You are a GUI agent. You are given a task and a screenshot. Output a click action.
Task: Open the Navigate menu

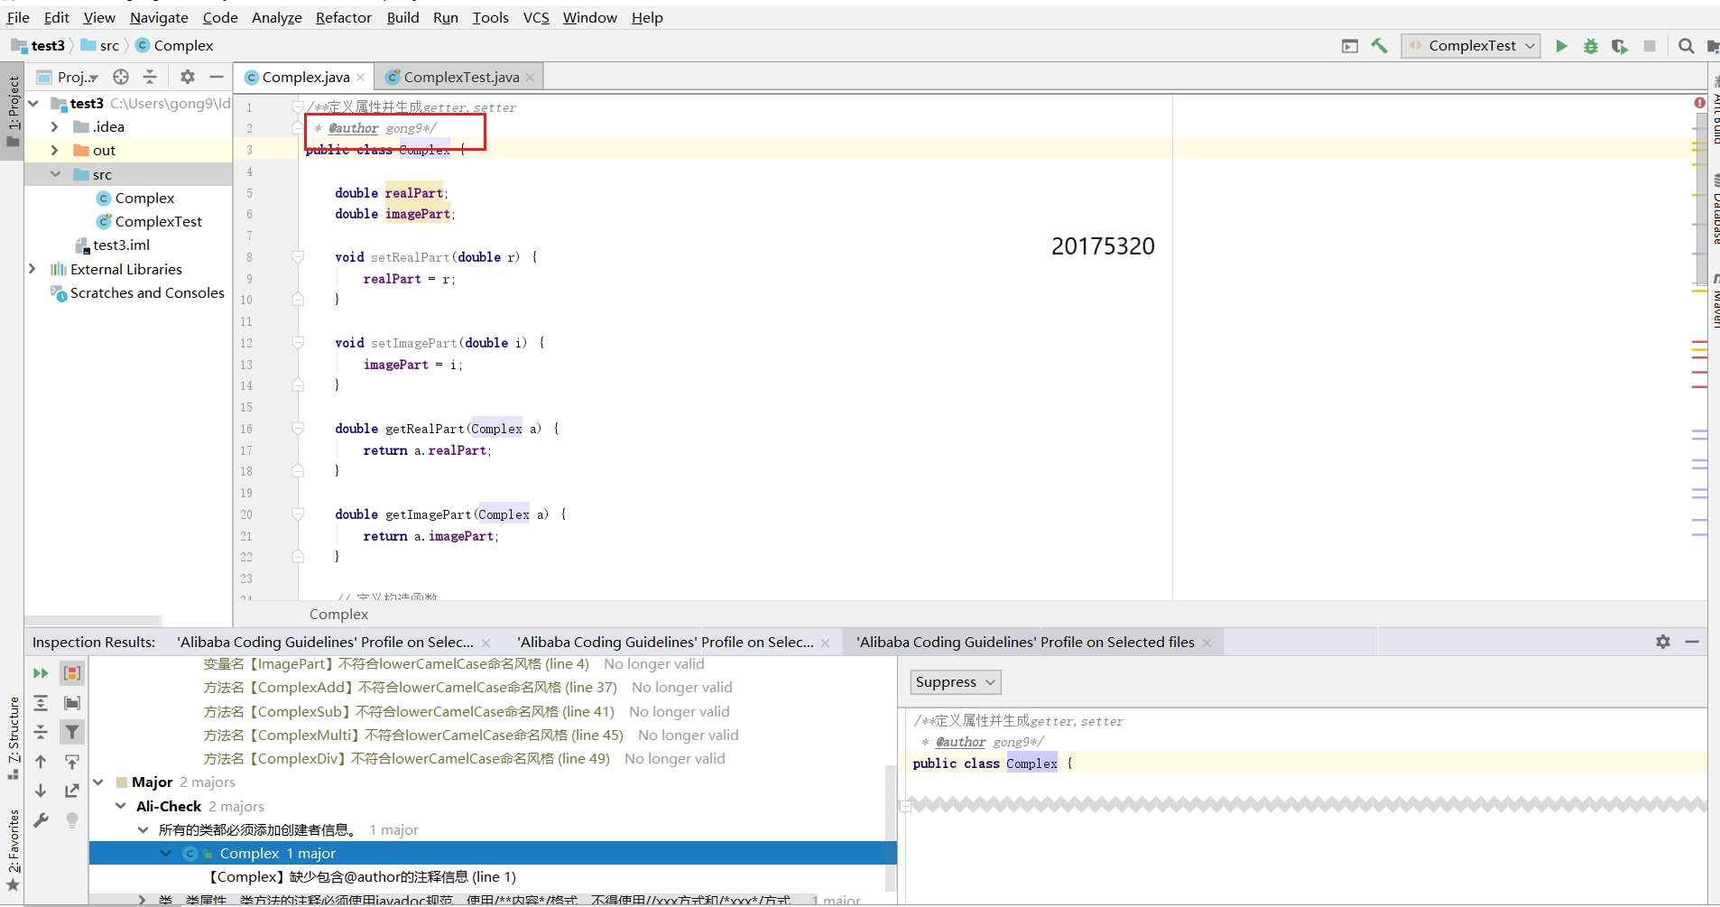click(159, 17)
